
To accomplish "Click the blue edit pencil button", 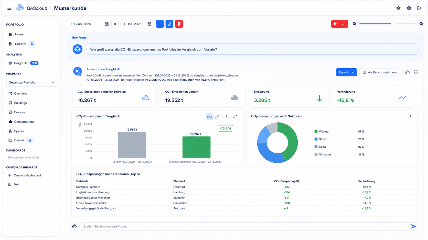I will [x=169, y=24].
